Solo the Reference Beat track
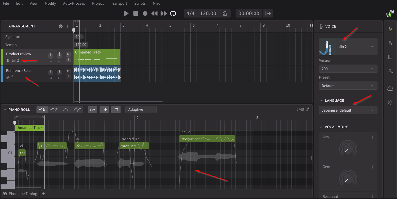Image resolution: width=397 pixels, height=199 pixels. 68,76
